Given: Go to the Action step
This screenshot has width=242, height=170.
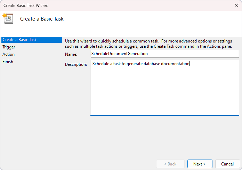Looking at the screenshot, I should click(x=8, y=54).
